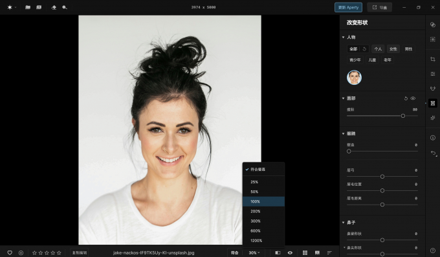Open the help question mark icon
Screen dimensions: 440x257
pyautogui.click(x=433, y=251)
